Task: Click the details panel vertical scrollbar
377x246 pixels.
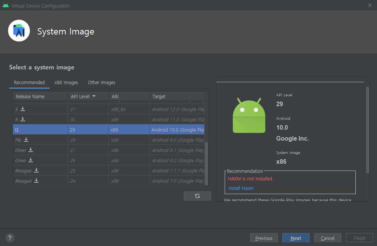Action: (x=368, y=130)
